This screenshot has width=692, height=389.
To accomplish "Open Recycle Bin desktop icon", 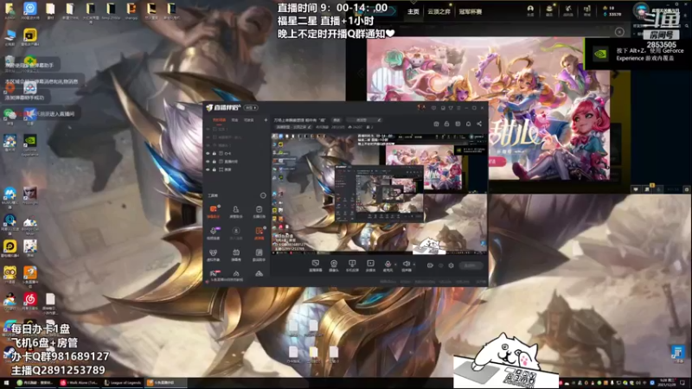I will 9,63.
